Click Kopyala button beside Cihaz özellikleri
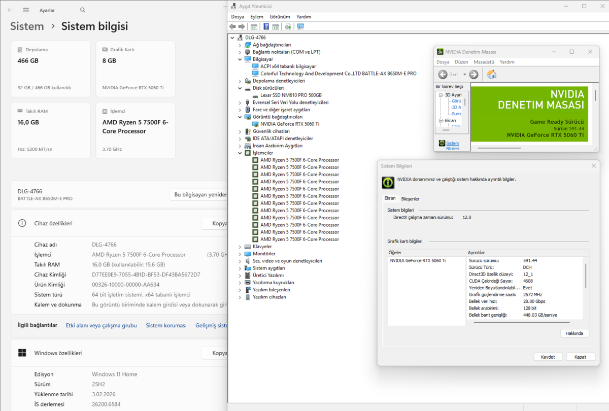 214,223
